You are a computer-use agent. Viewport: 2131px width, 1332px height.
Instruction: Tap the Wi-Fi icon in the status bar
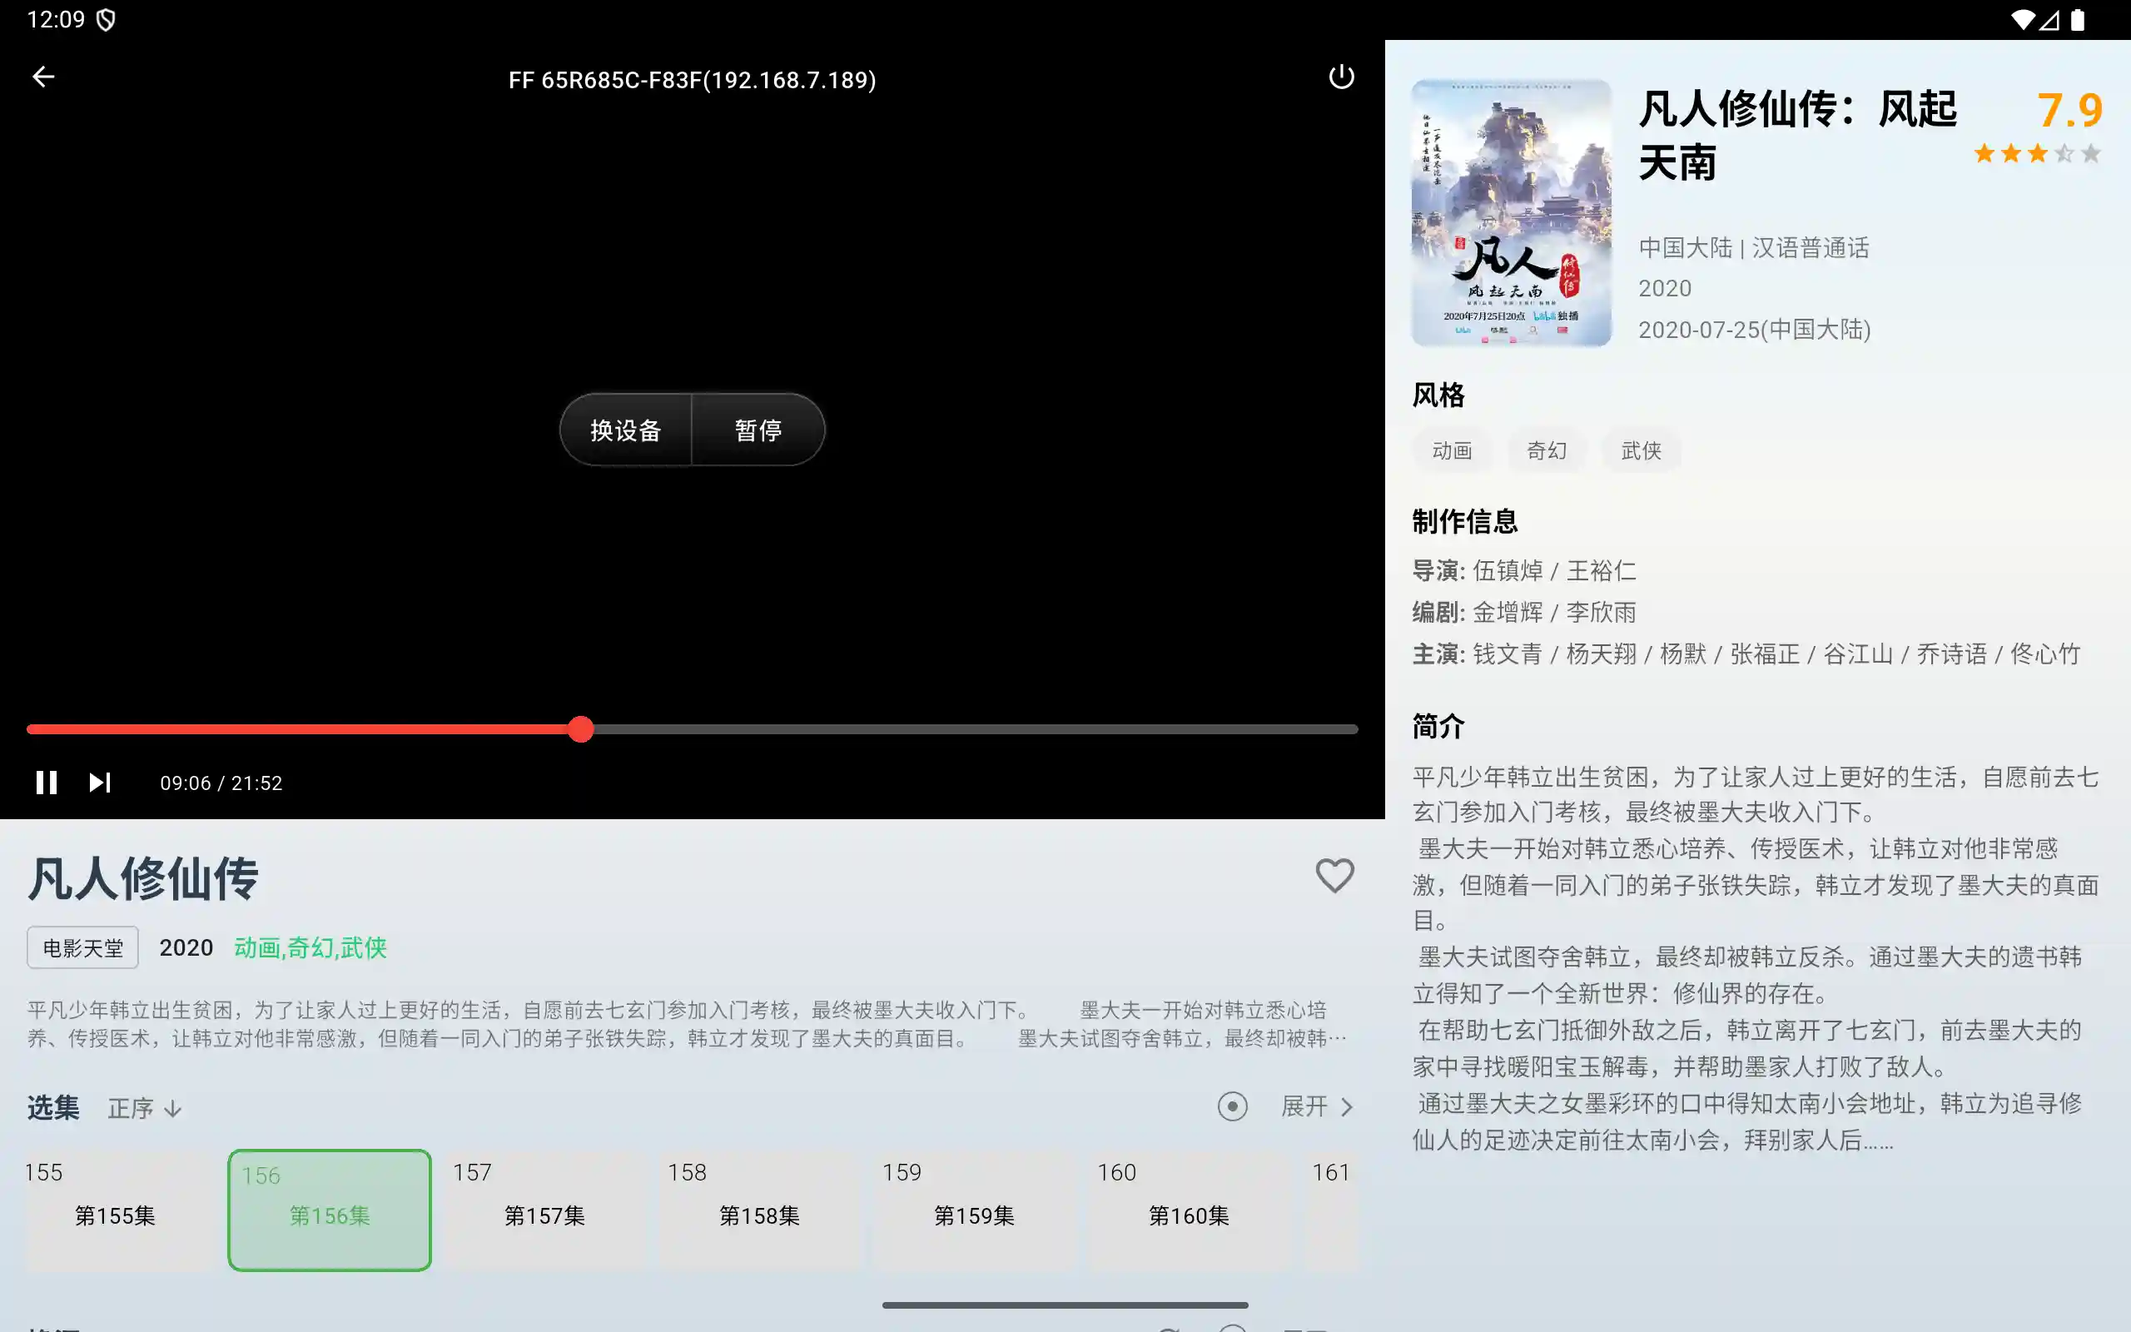2023,18
